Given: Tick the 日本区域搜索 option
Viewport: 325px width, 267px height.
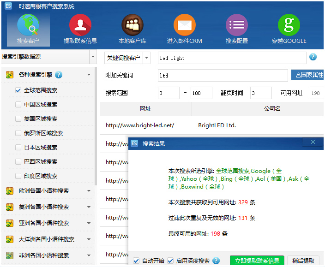Looking at the screenshot, I should [x=18, y=148].
